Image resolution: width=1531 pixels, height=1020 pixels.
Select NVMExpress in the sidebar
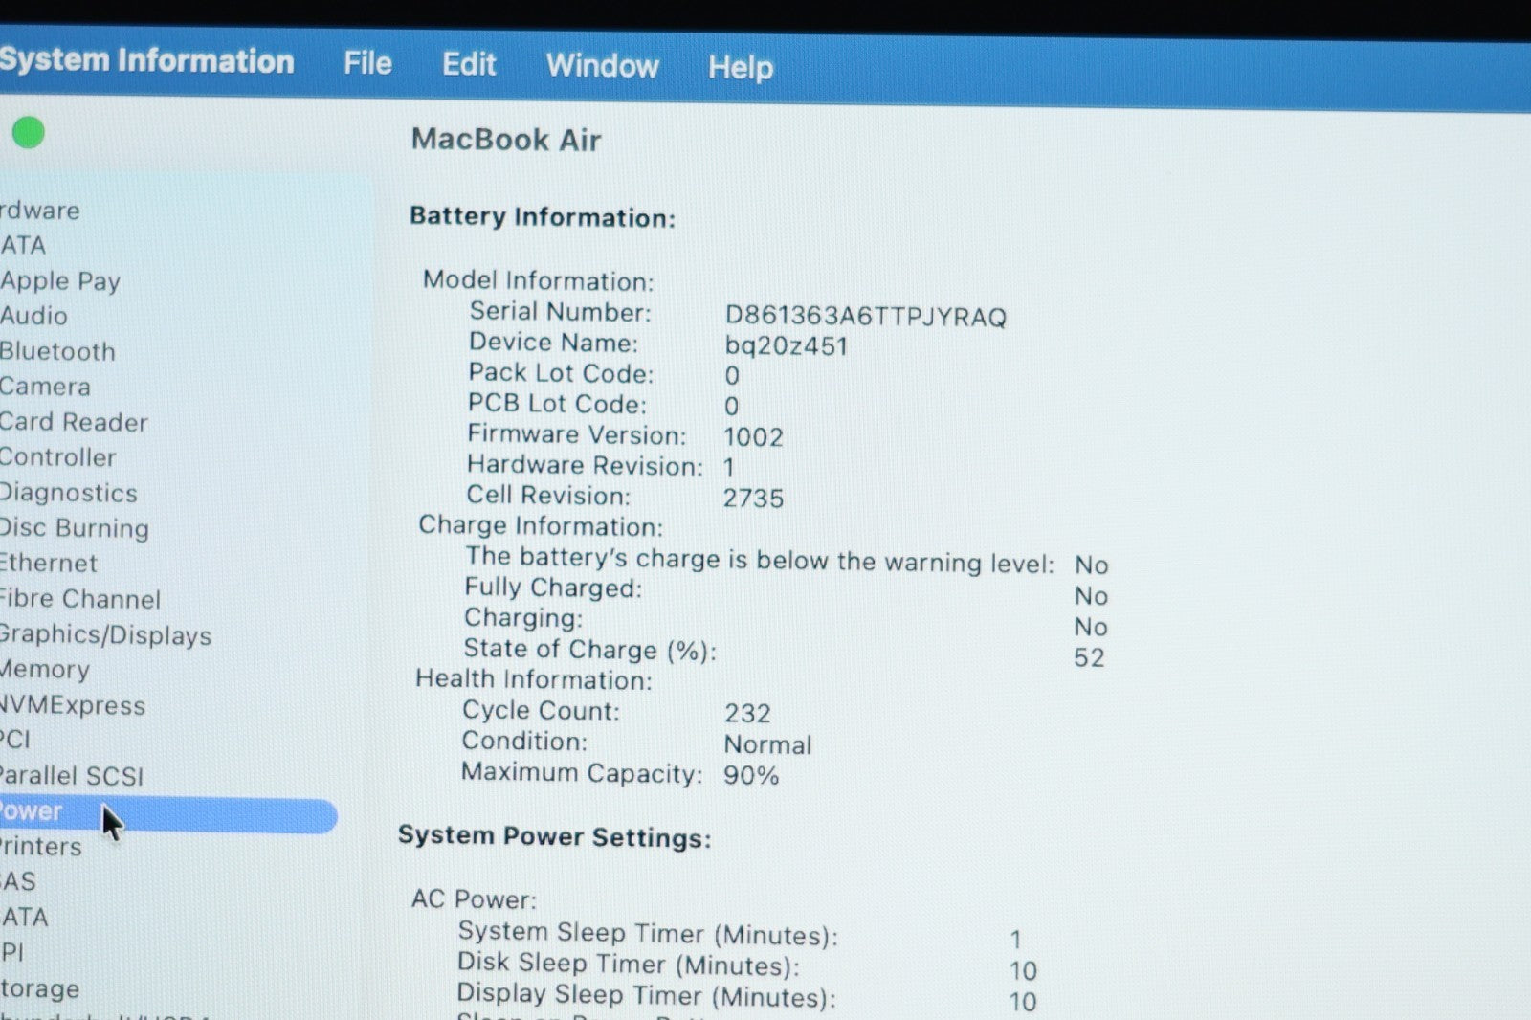[73, 705]
